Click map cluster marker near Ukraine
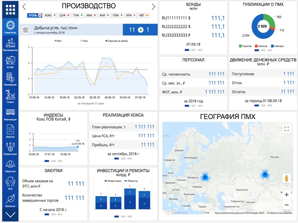 pyautogui.click(x=205, y=177)
